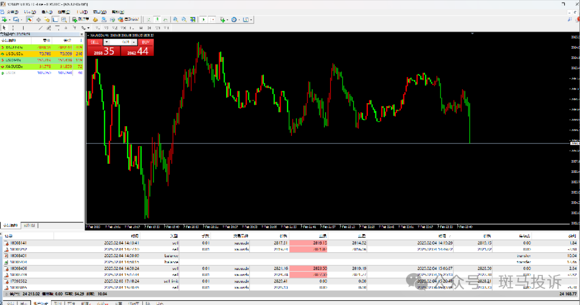Close the Market Watch panel

tap(82, 34)
